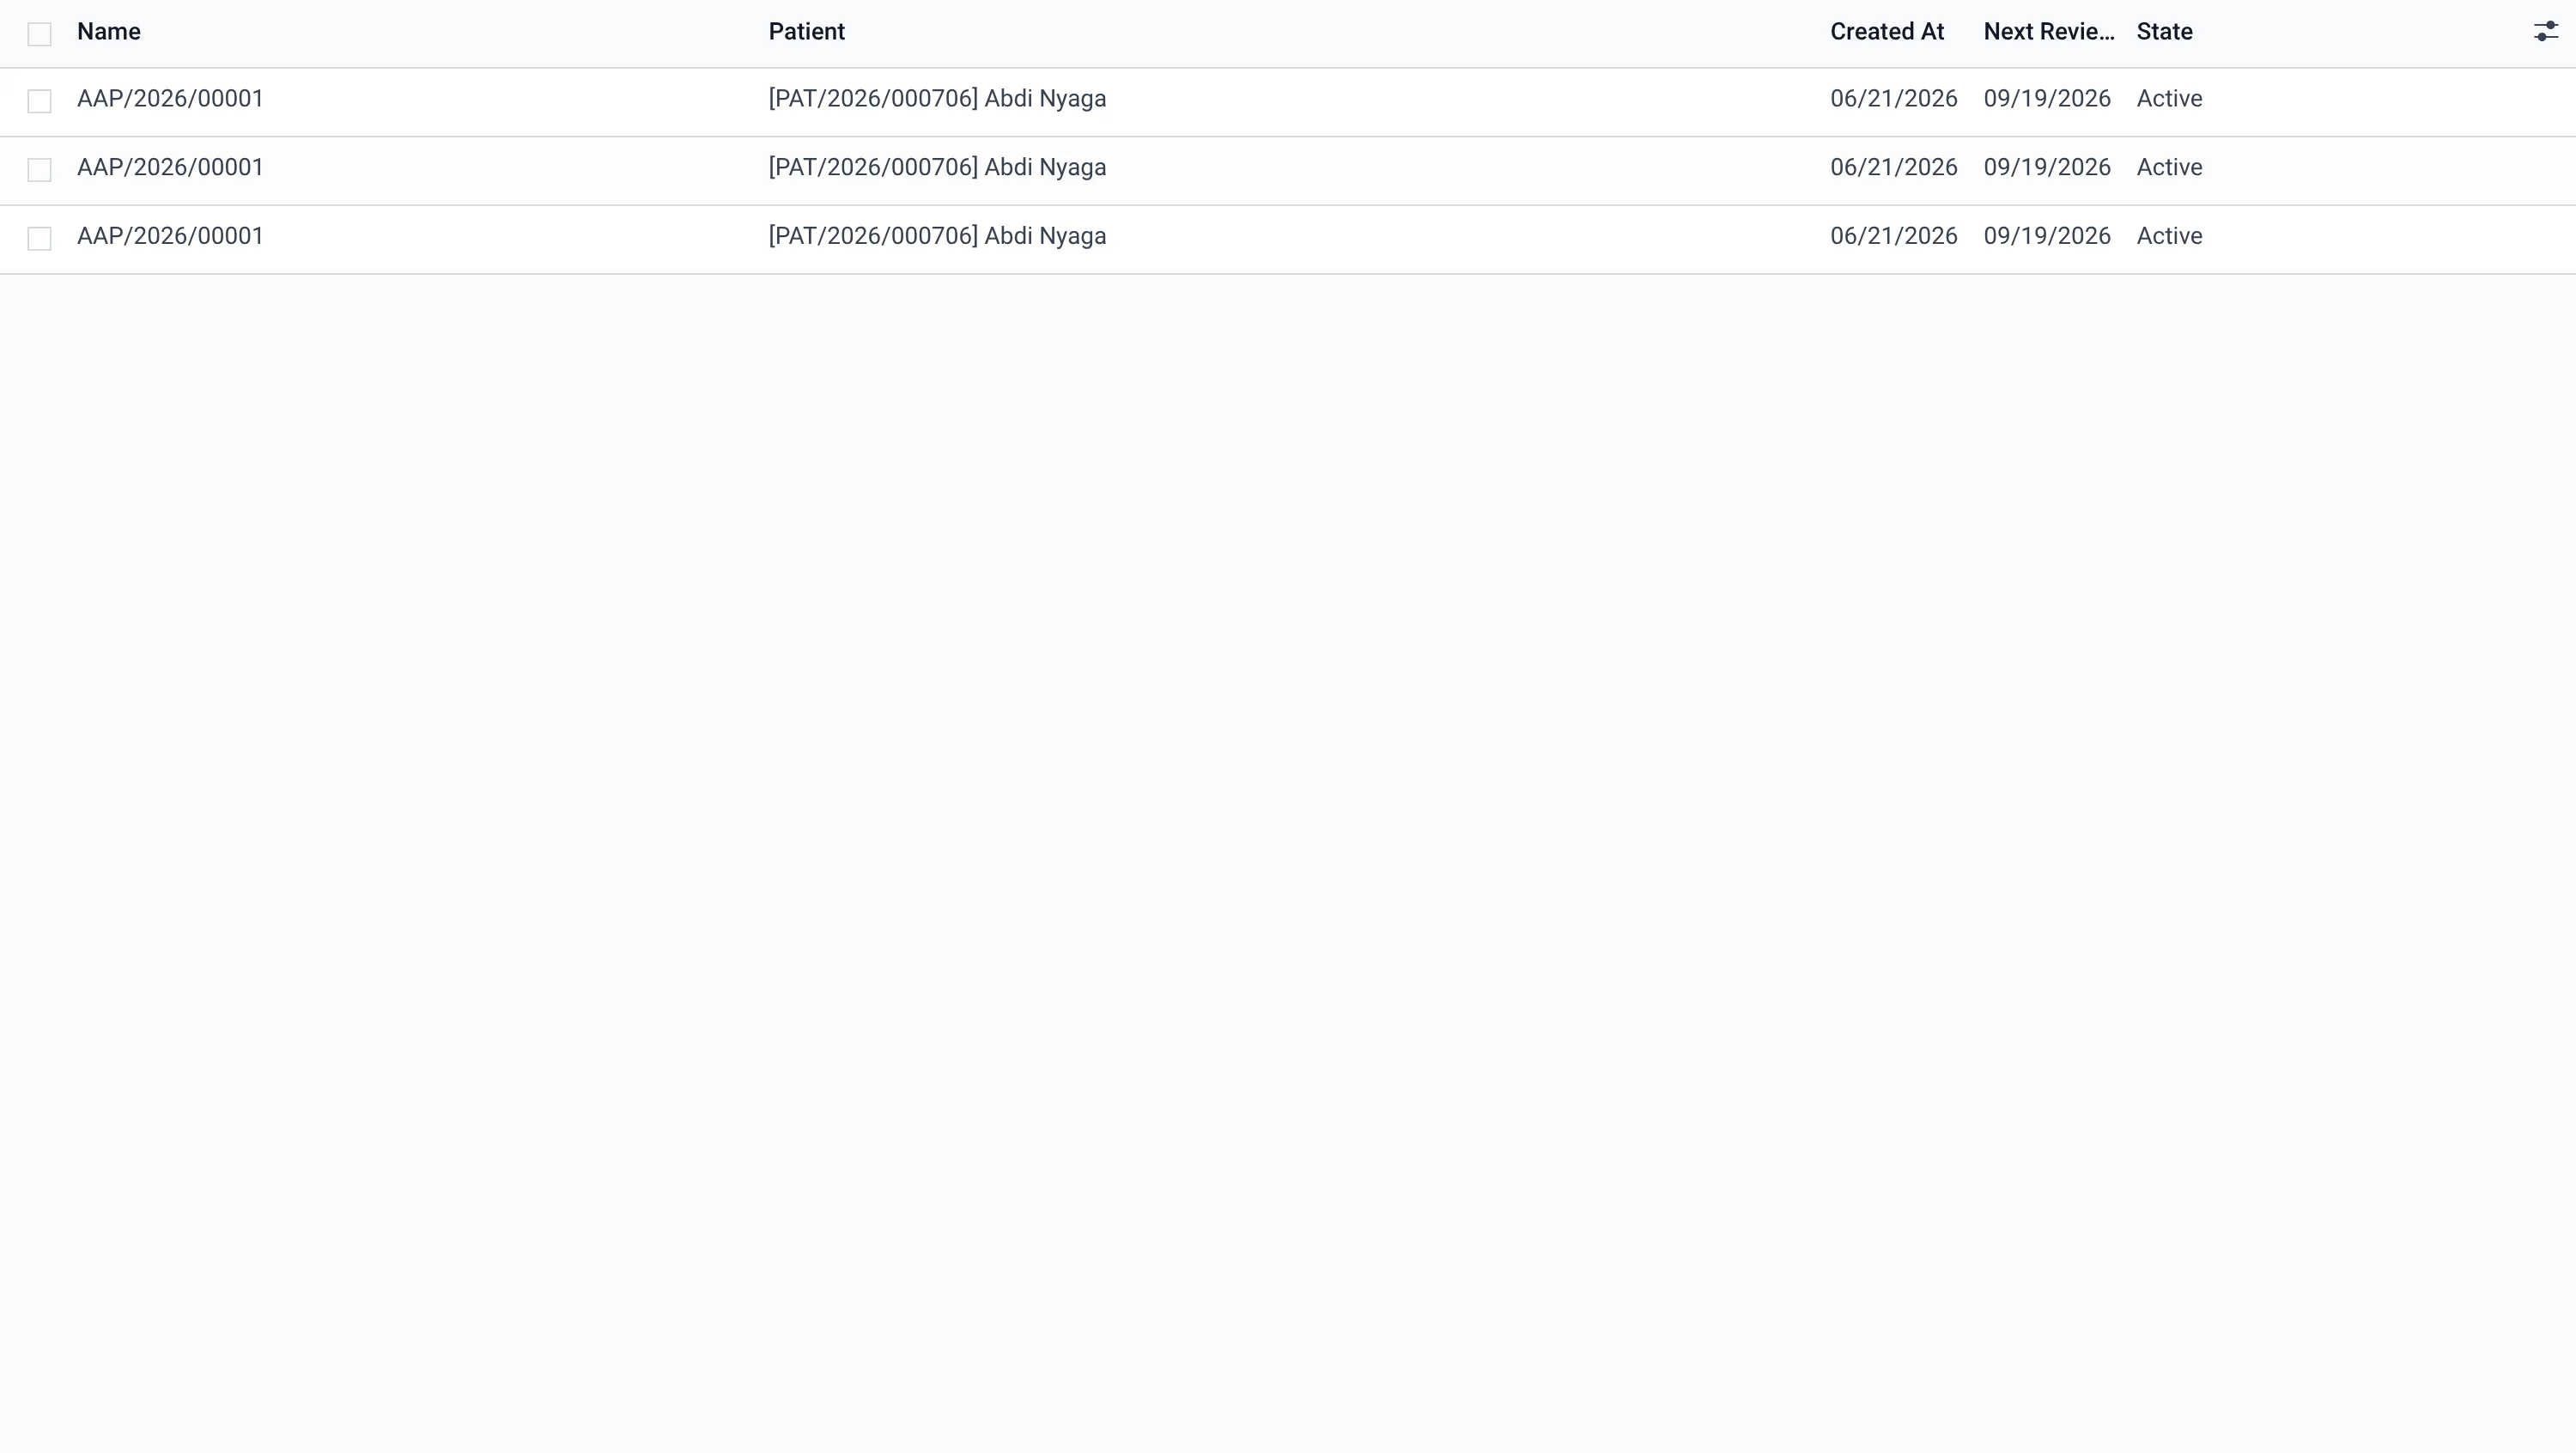The width and height of the screenshot is (2576, 1453).
Task: Sort by the Created At column header
Action: 1887,32
